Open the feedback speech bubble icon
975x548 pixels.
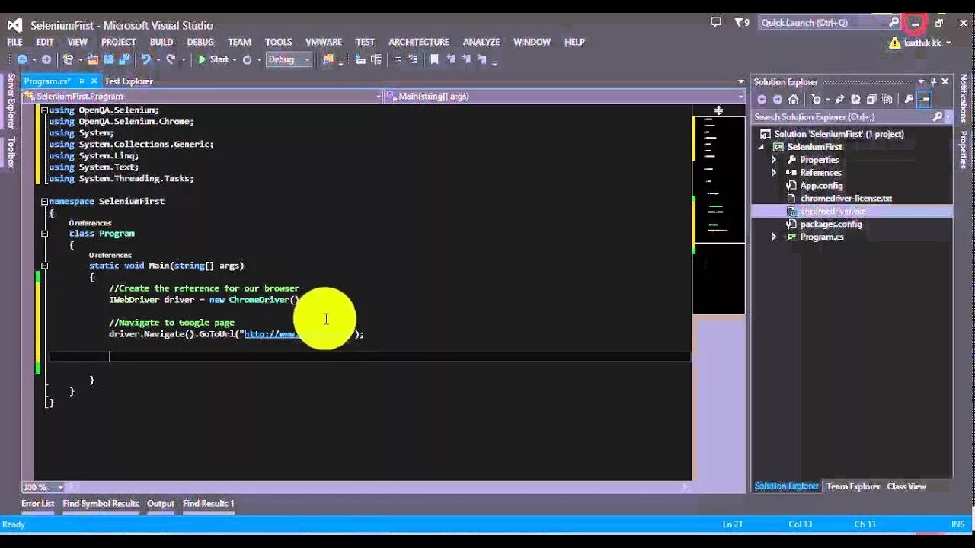coord(716,23)
